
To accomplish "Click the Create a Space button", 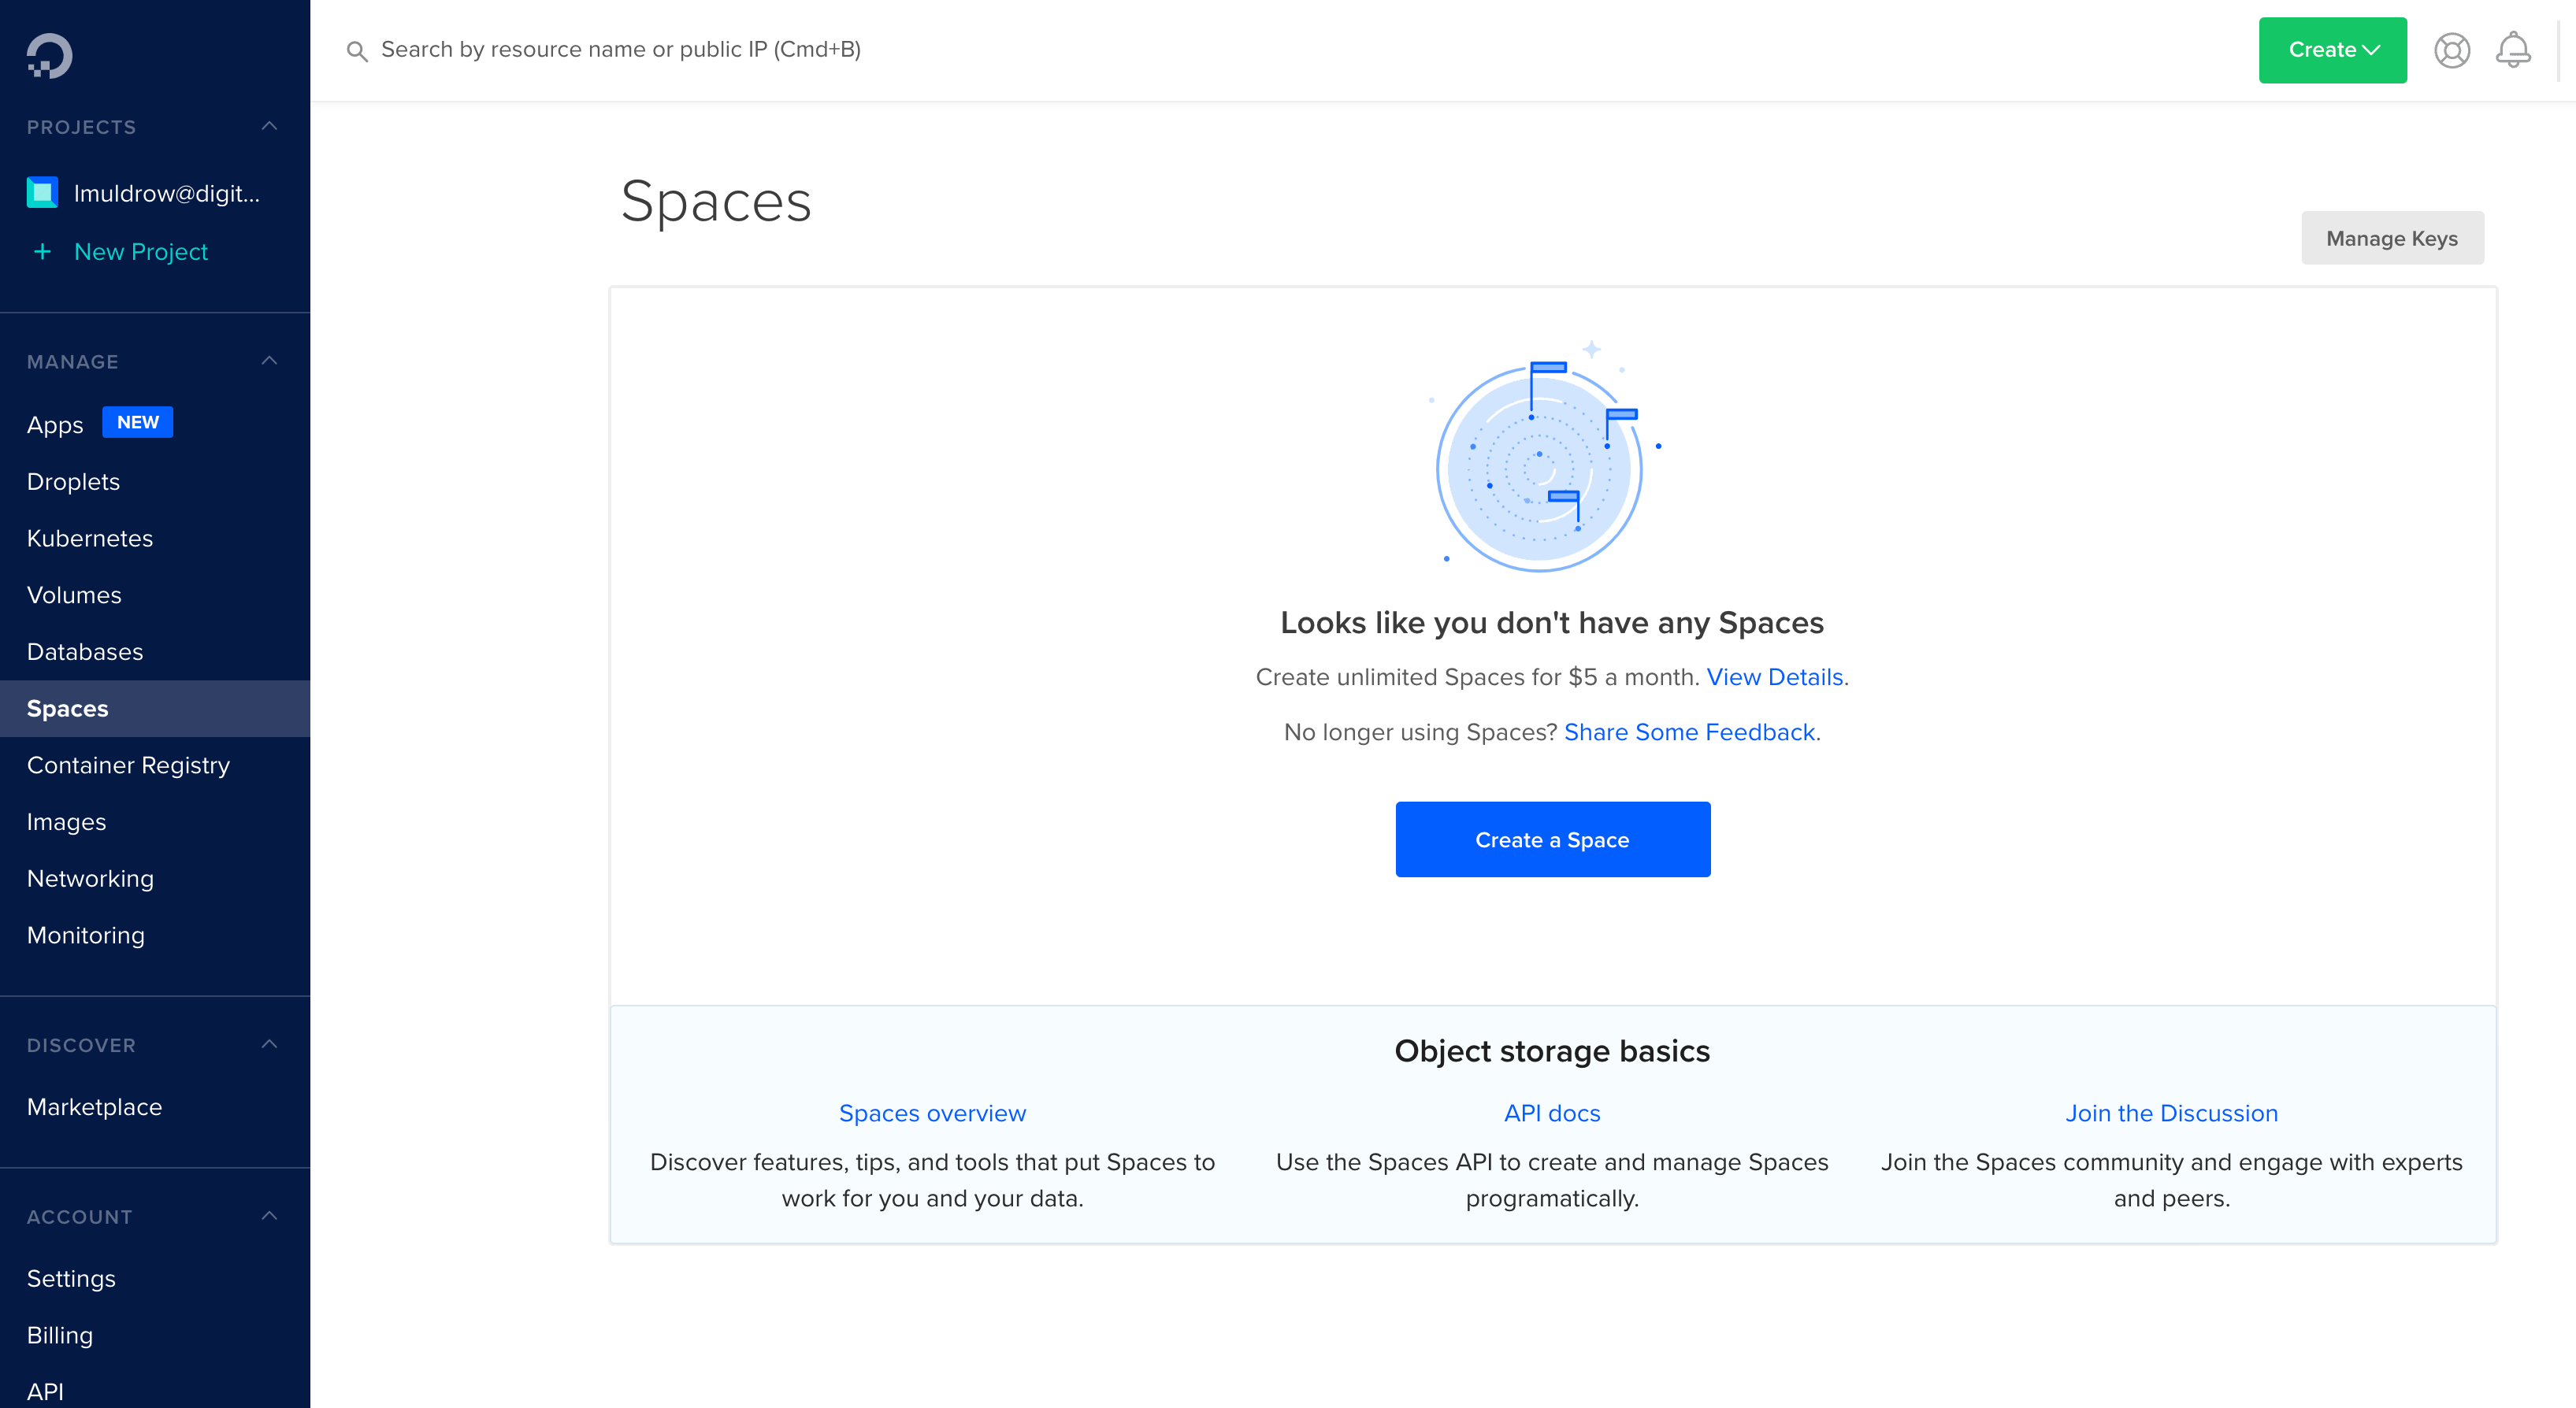I will 1551,839.
